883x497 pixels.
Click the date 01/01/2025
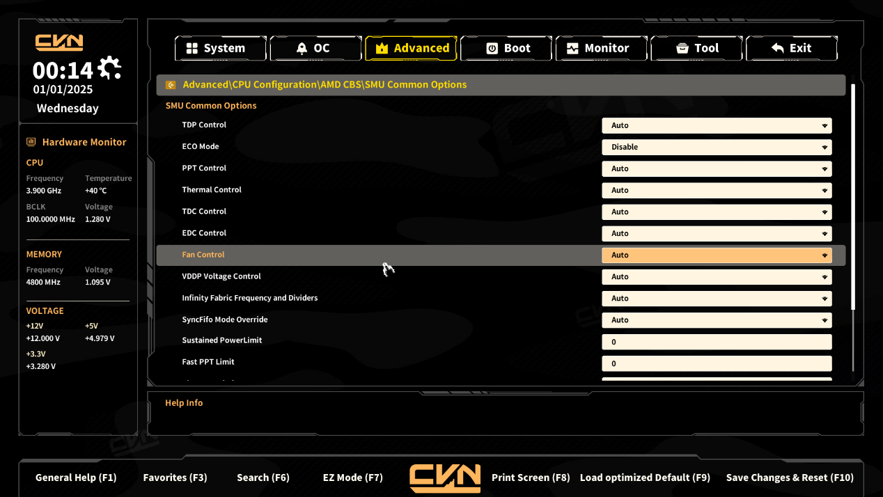(x=63, y=90)
